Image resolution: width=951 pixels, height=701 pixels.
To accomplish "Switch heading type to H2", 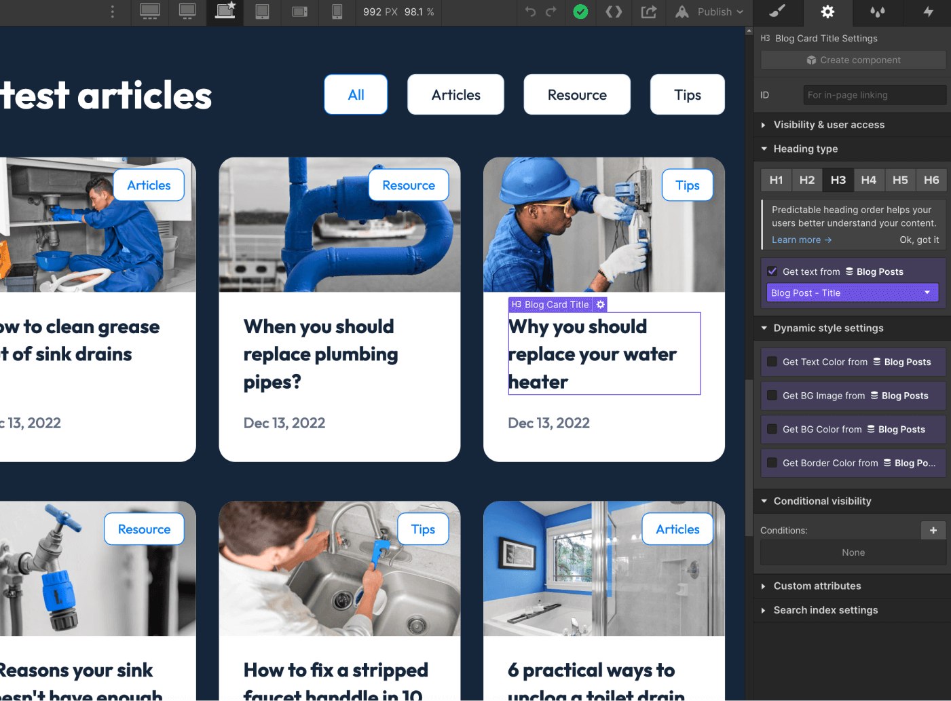I will tap(806, 180).
